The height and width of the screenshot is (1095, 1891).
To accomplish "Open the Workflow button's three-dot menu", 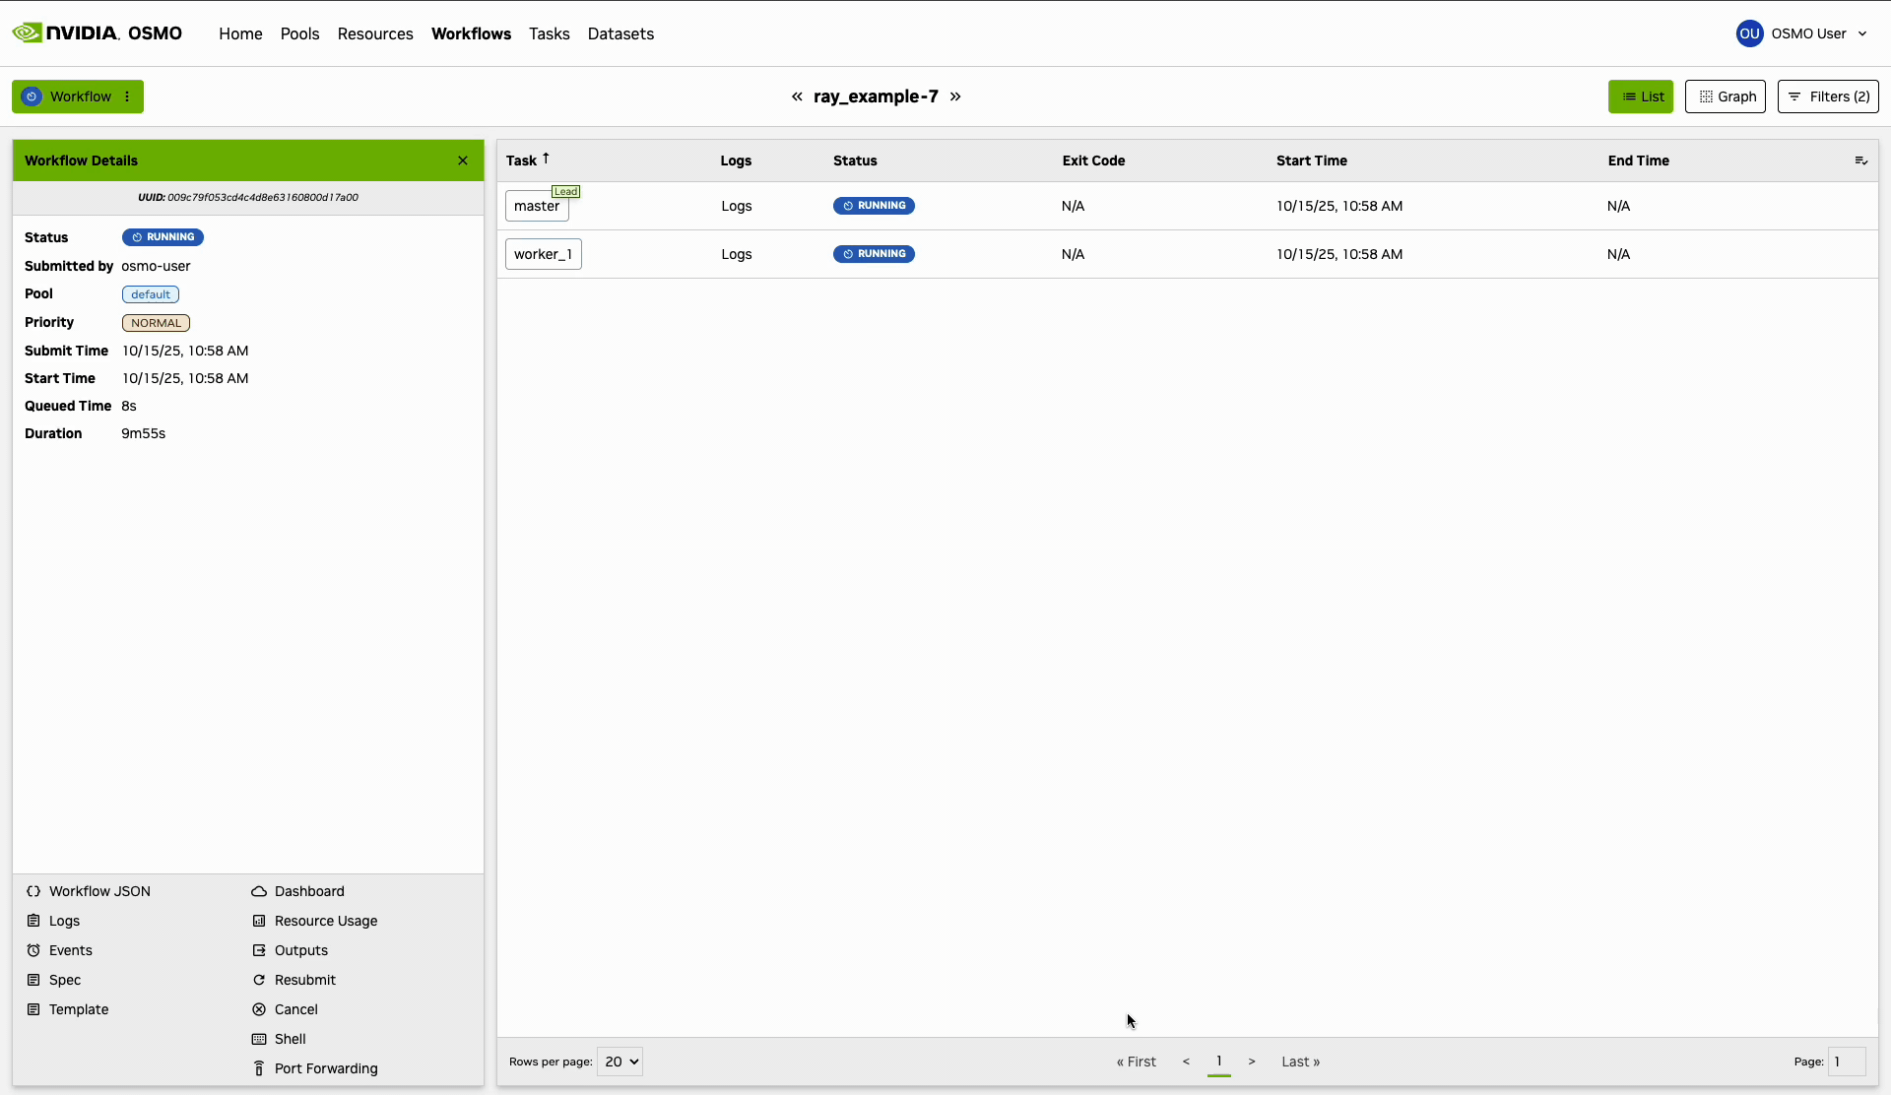I will point(128,97).
